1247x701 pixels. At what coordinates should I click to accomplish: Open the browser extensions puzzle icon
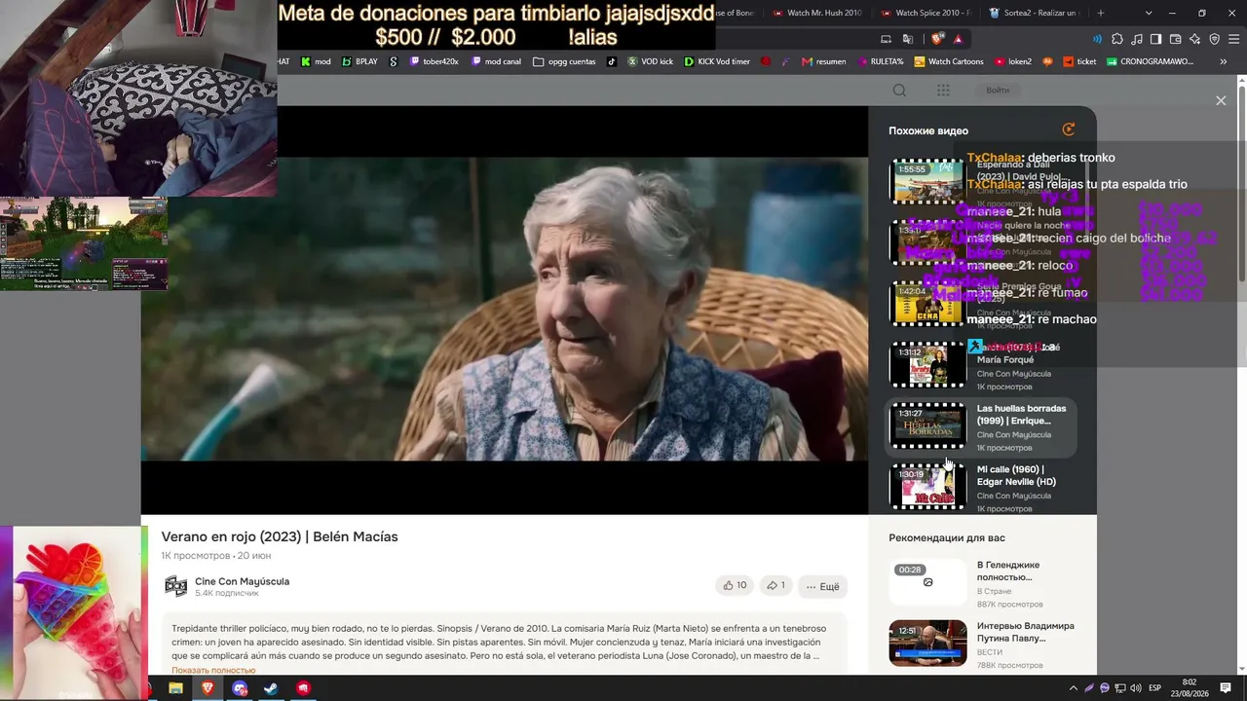tap(1117, 39)
